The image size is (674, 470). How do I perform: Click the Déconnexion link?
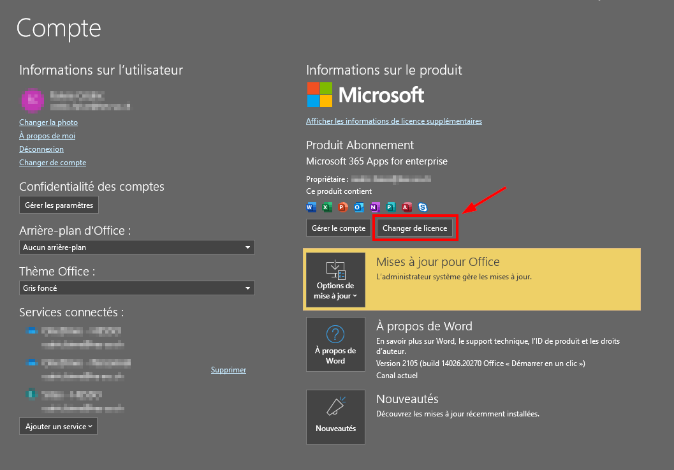[41, 149]
